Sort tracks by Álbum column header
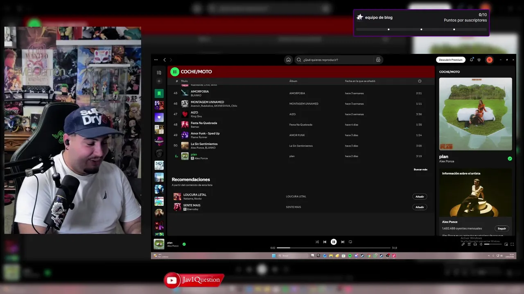The image size is (524, 294). click(293, 81)
